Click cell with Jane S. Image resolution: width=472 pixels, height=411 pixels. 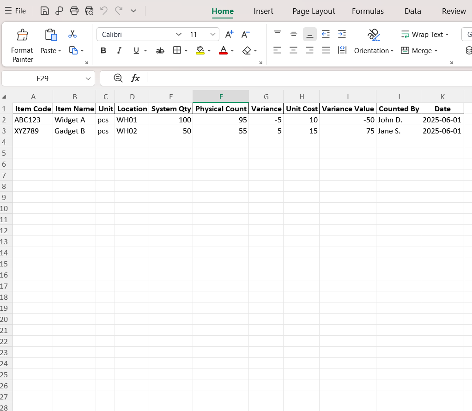point(399,131)
